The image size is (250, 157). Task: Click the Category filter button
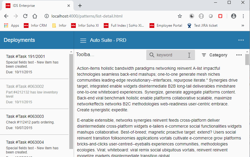(214, 55)
